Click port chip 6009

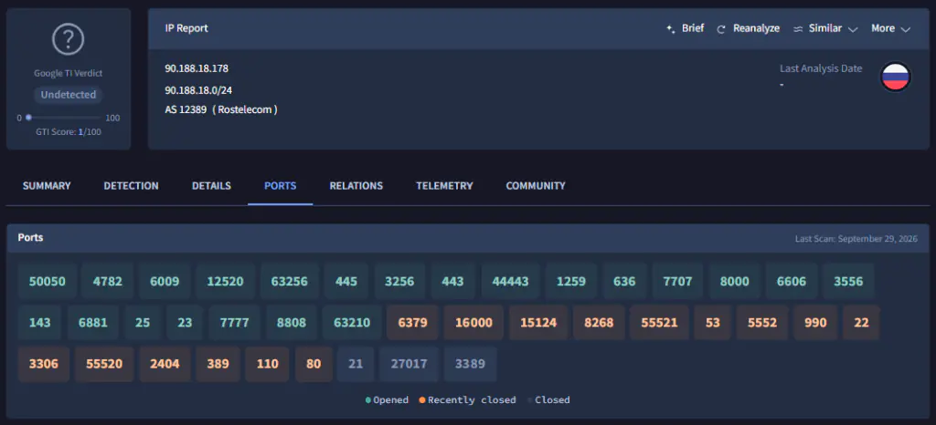[x=165, y=282]
